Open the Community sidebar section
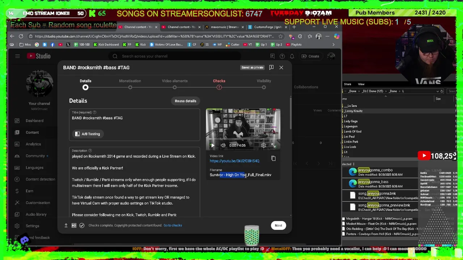The width and height of the screenshot is (463, 260). [x=35, y=156]
